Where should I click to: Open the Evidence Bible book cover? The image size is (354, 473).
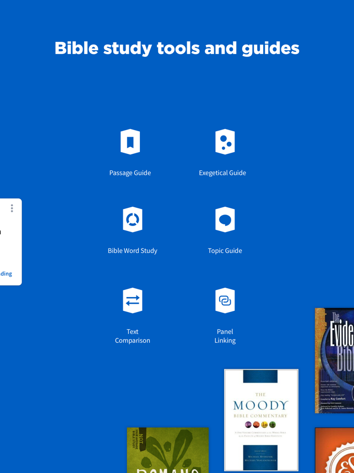click(334, 361)
